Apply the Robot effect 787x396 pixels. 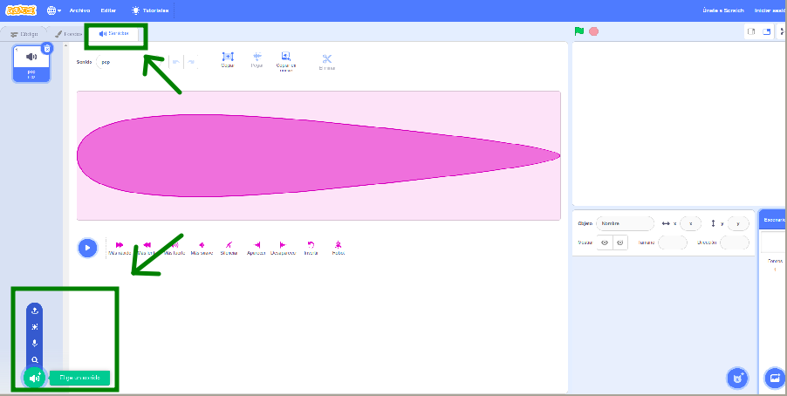coord(339,248)
